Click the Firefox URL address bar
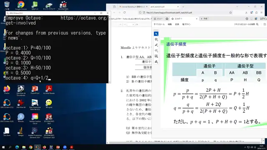The image size is (267, 150). point(185,12)
